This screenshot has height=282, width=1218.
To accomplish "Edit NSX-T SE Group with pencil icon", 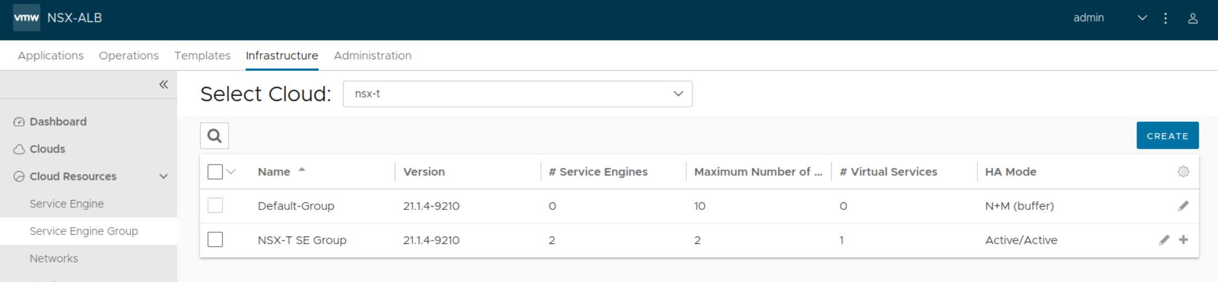I will [1164, 240].
